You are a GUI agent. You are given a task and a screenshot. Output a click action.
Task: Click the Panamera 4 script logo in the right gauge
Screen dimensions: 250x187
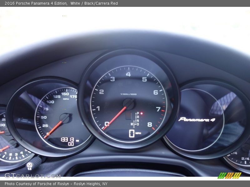coord(197,120)
